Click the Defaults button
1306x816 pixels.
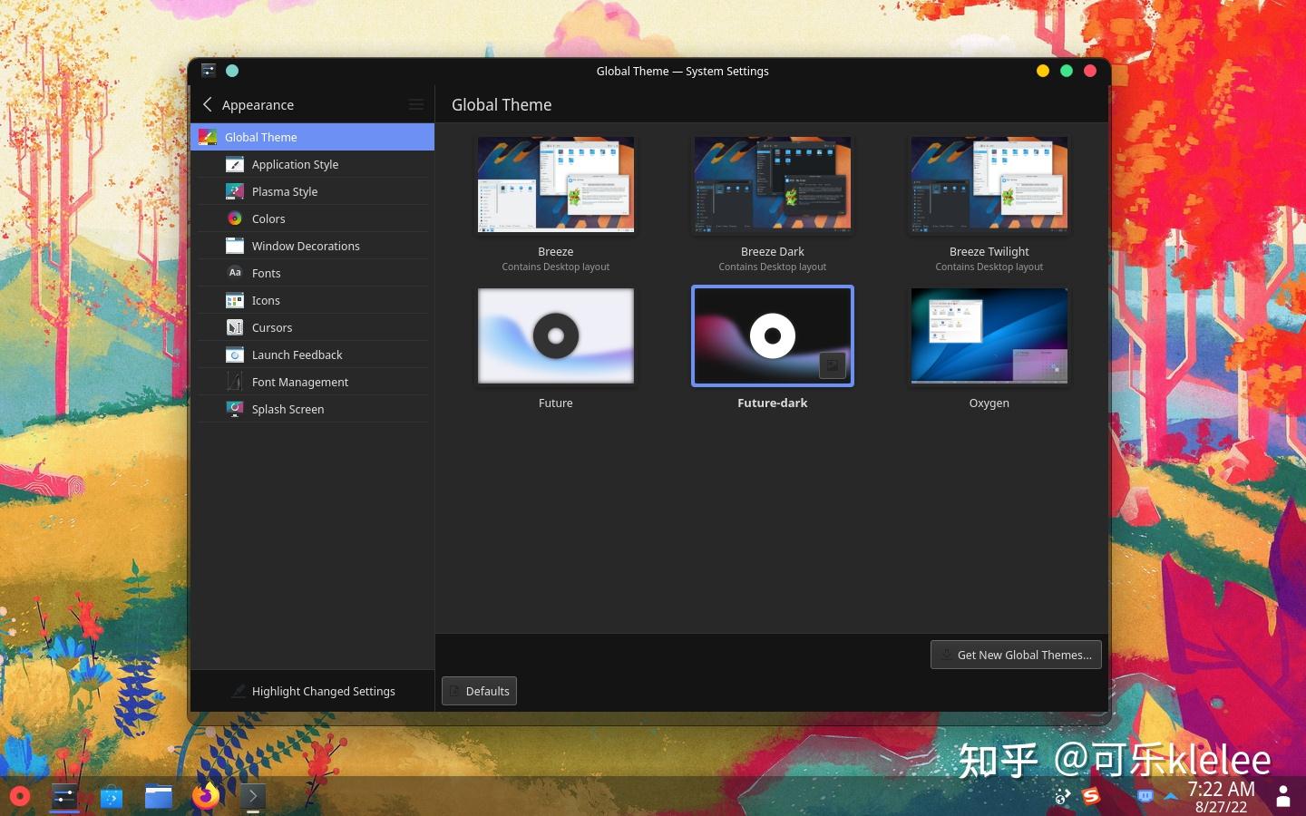[x=479, y=691]
